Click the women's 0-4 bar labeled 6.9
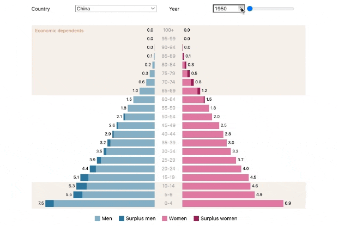The height and width of the screenshot is (226, 338). tap(233, 204)
